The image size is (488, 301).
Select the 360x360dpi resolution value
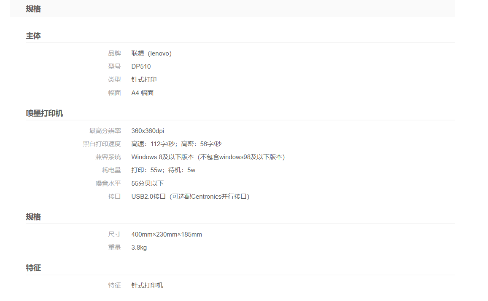coord(148,131)
